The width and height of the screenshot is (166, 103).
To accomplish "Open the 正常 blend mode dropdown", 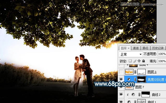I will tap(131, 54).
